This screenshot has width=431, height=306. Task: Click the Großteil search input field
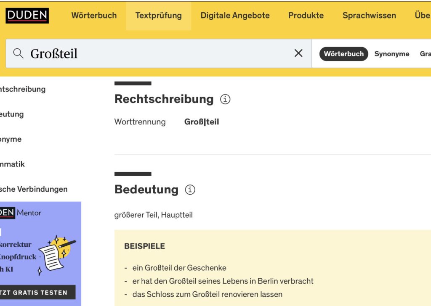click(x=160, y=53)
